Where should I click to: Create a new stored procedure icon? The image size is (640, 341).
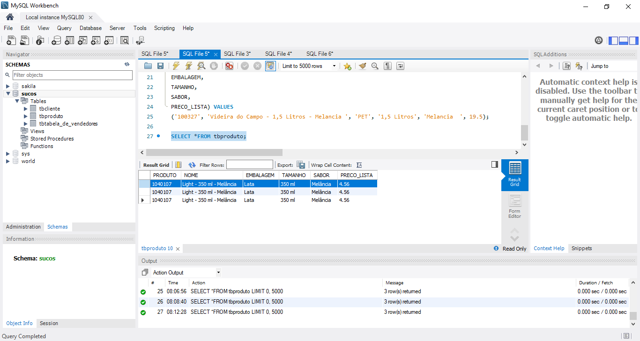(96, 41)
